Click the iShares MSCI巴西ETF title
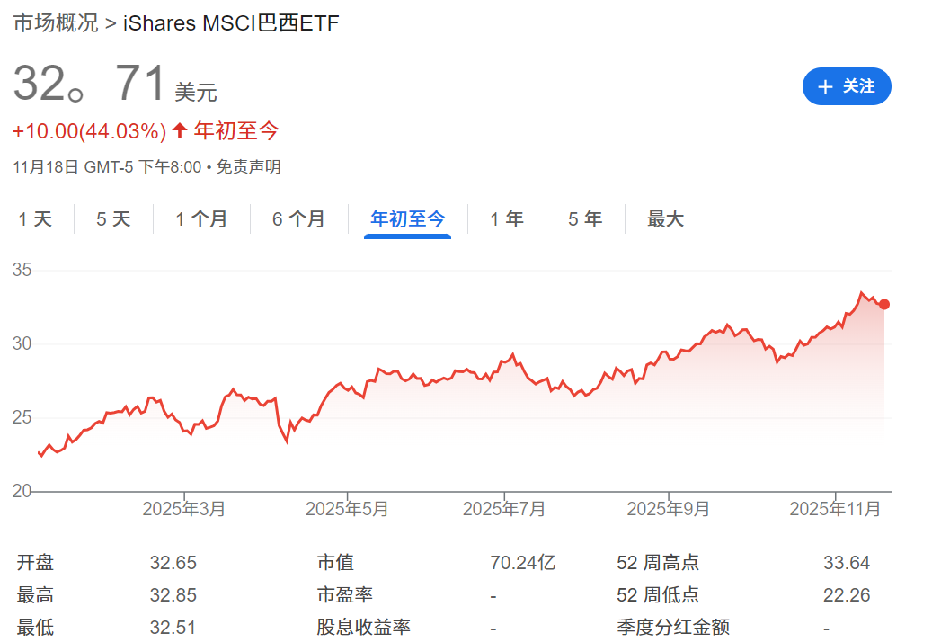 click(x=229, y=22)
